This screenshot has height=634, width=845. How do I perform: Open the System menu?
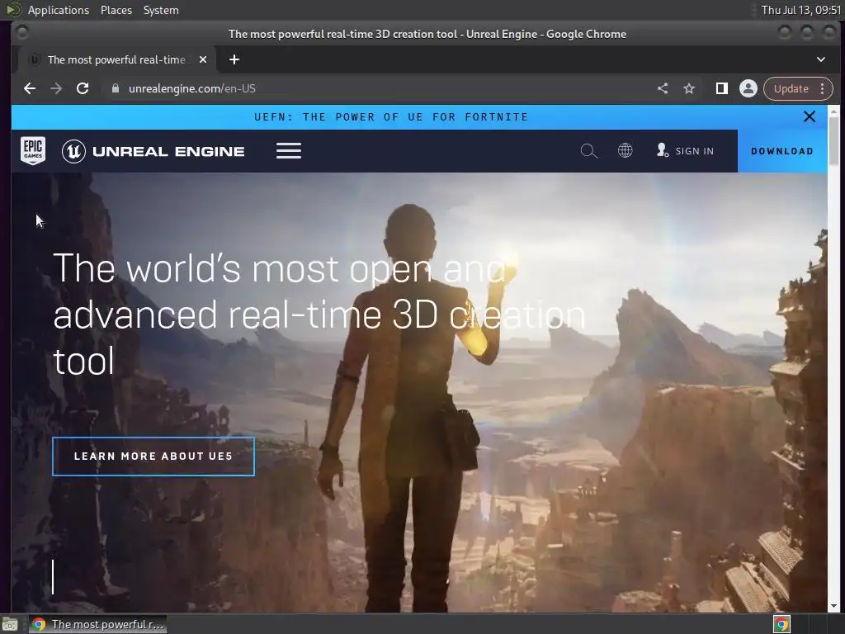point(161,10)
